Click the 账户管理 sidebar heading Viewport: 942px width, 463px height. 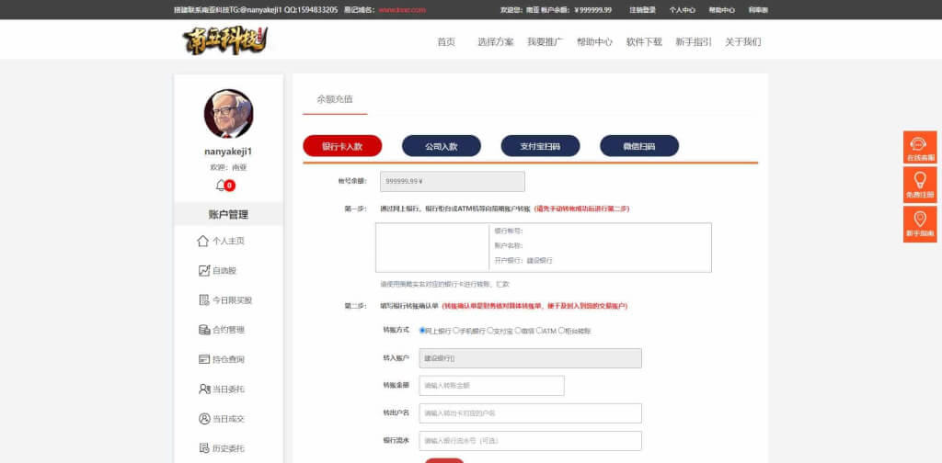click(x=228, y=214)
